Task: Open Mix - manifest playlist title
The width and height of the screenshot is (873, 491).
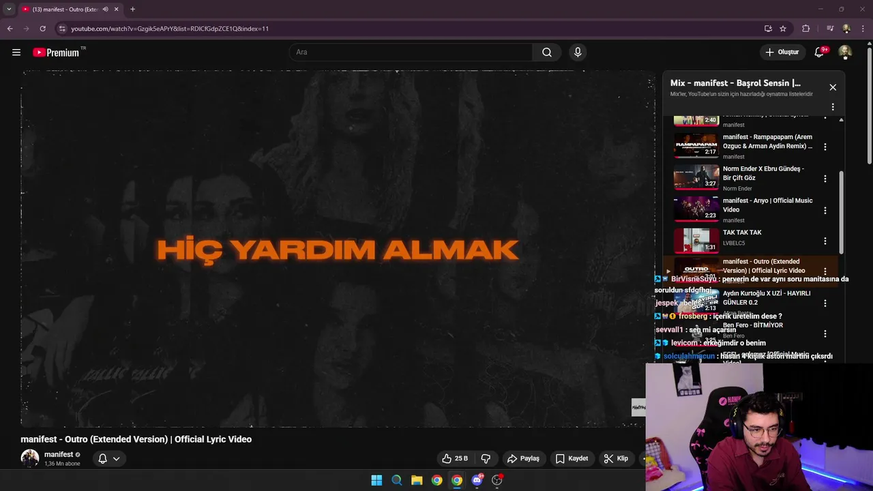Action: coord(735,83)
